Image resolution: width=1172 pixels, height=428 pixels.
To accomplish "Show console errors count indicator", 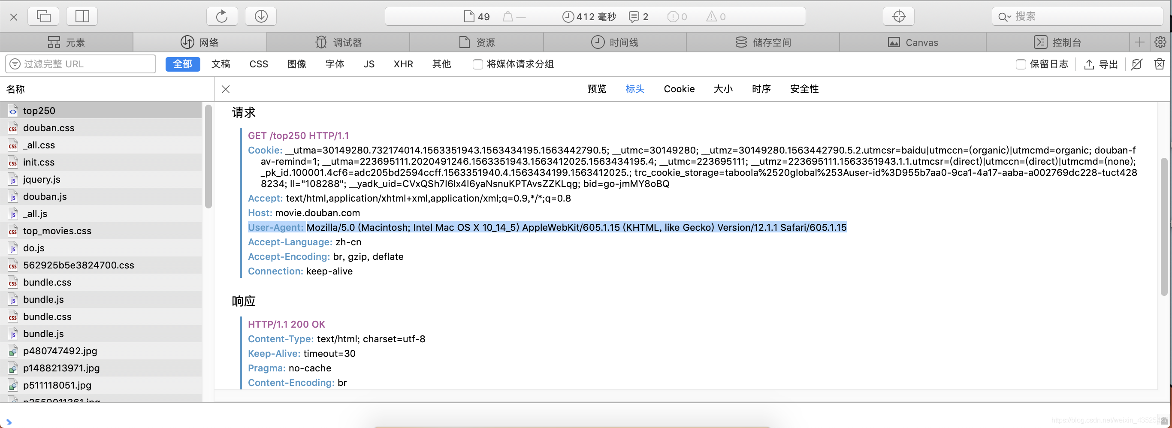I will 677,17.
